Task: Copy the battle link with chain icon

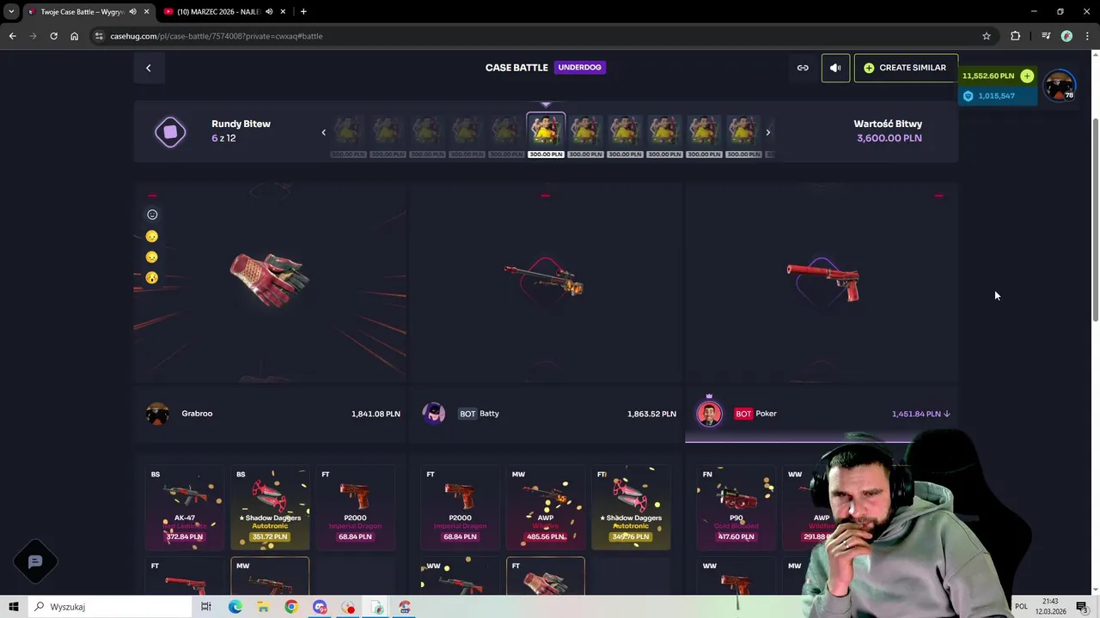Action: click(x=803, y=68)
